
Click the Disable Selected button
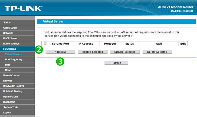(125, 52)
